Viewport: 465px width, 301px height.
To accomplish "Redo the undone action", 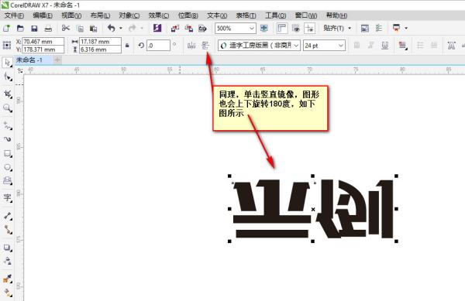I will click(132, 28).
